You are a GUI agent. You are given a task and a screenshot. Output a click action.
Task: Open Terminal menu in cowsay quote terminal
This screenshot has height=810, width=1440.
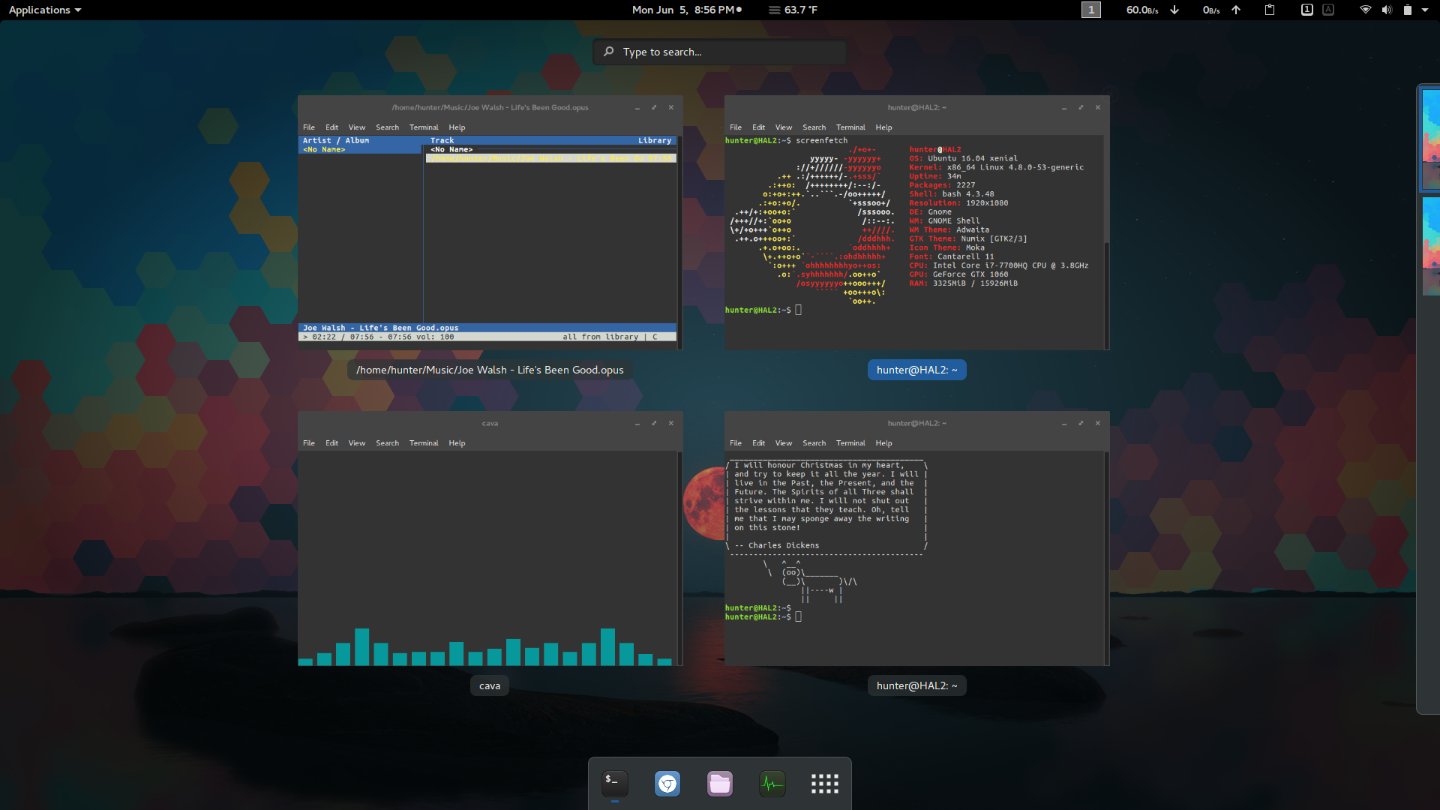pyautogui.click(x=850, y=443)
